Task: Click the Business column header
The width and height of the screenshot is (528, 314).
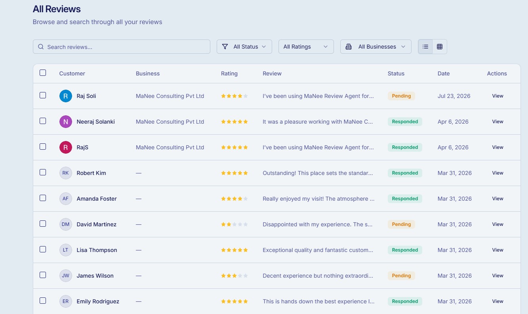Action: coord(148,73)
